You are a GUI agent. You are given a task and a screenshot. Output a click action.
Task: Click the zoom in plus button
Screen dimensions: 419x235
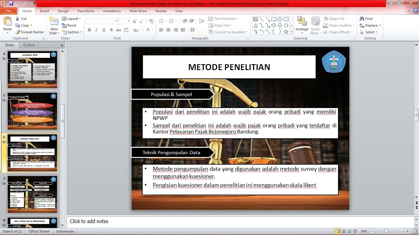tap(408, 231)
